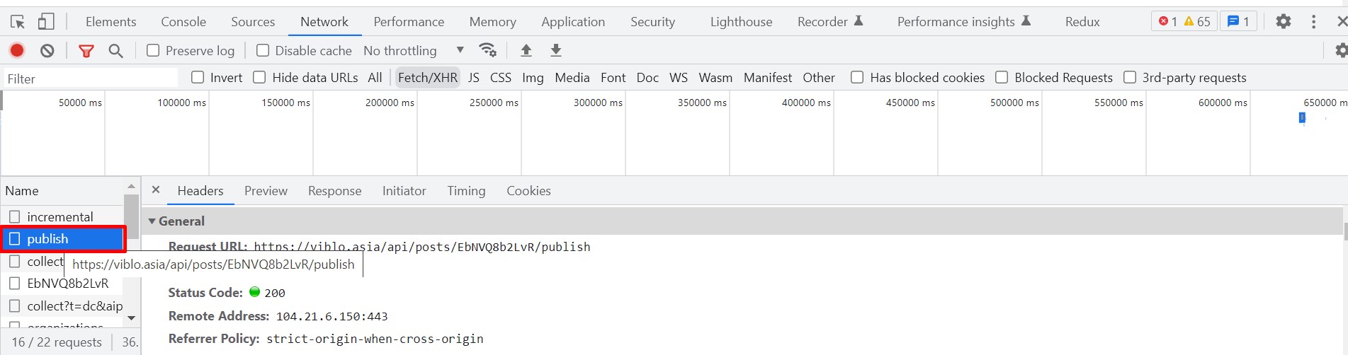This screenshot has height=355, width=1348.
Task: Open network search magnifier
Action: 115,50
